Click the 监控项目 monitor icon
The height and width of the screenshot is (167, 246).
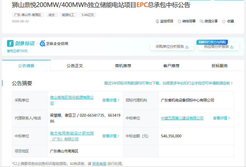tap(157, 21)
